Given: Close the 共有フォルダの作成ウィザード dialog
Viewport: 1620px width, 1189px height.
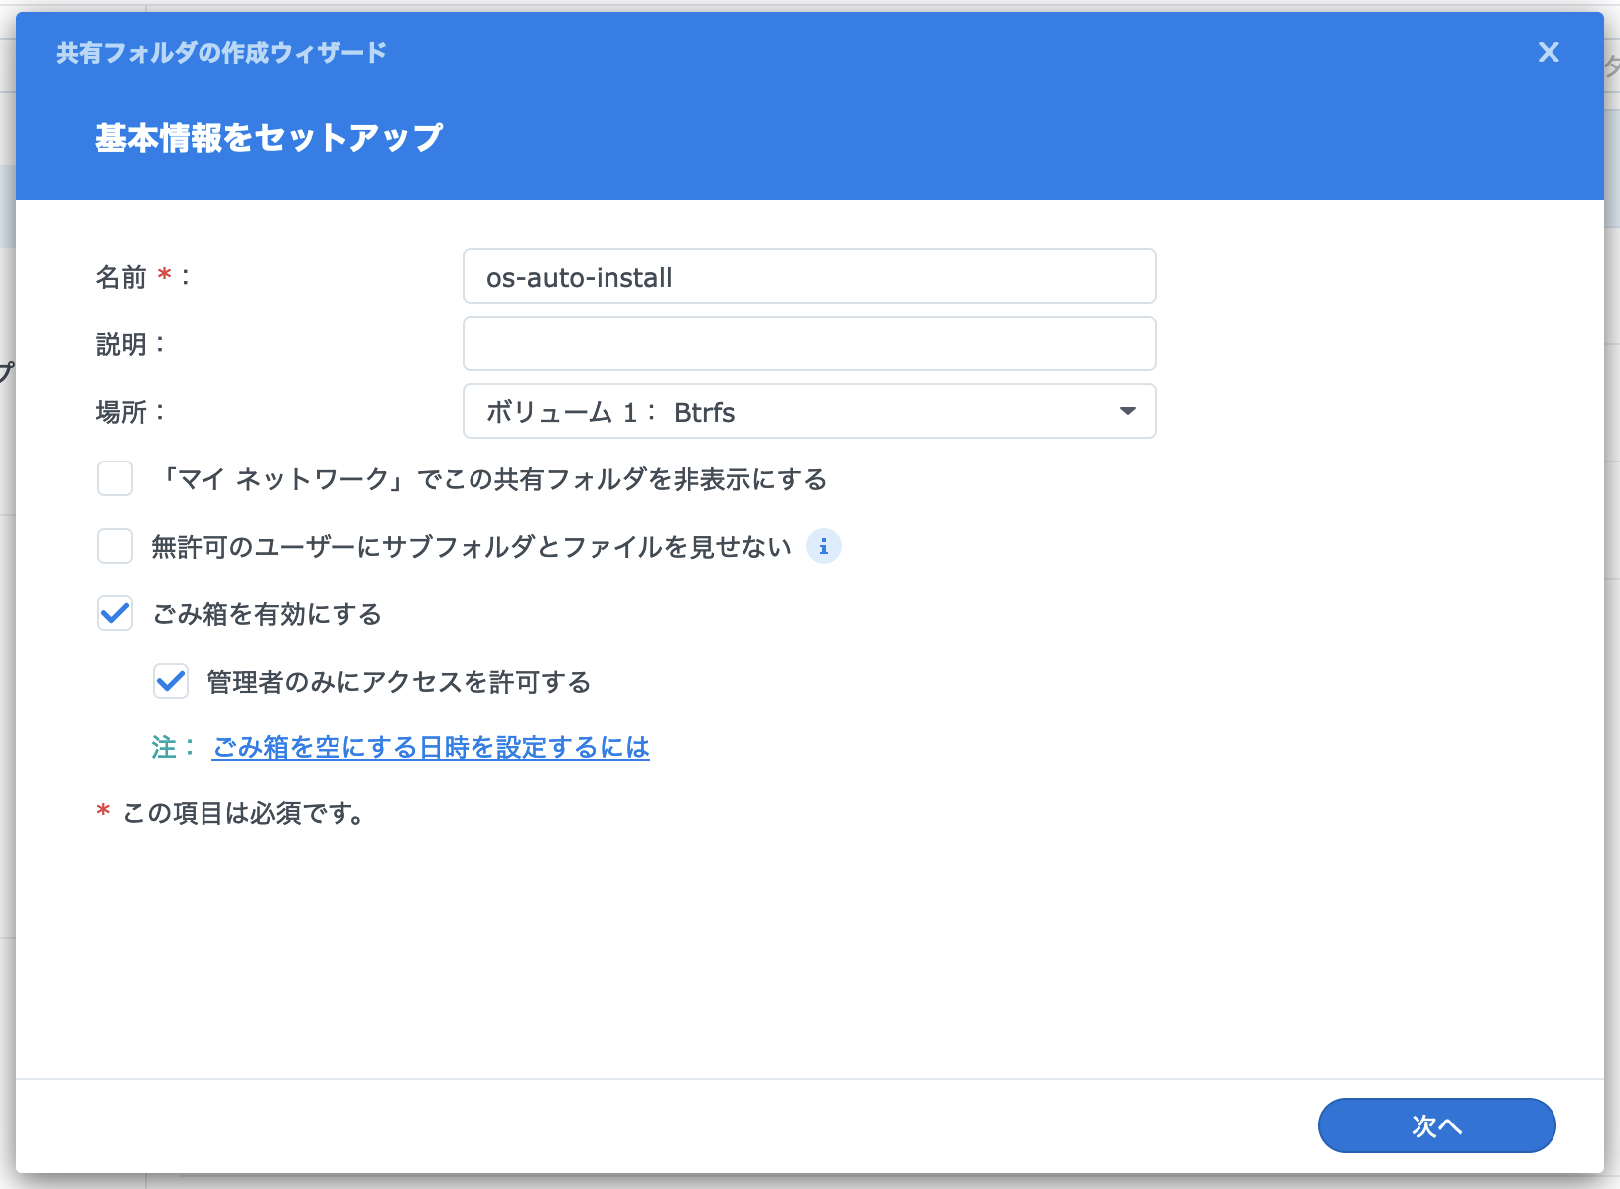Looking at the screenshot, I should [1550, 53].
